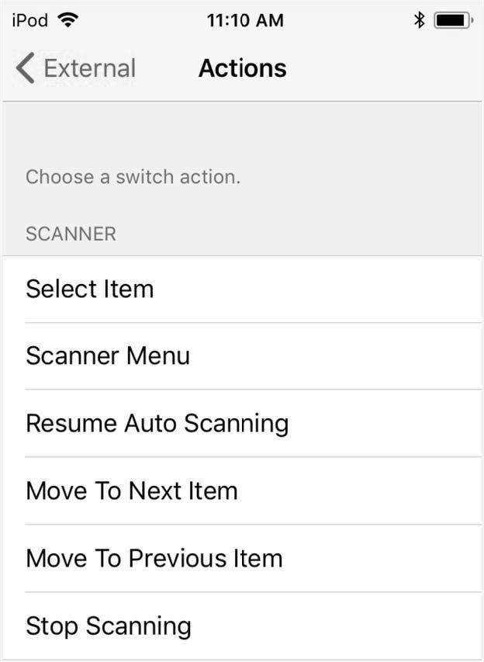Go back to External
This screenshot has height=662, width=484.
point(76,68)
